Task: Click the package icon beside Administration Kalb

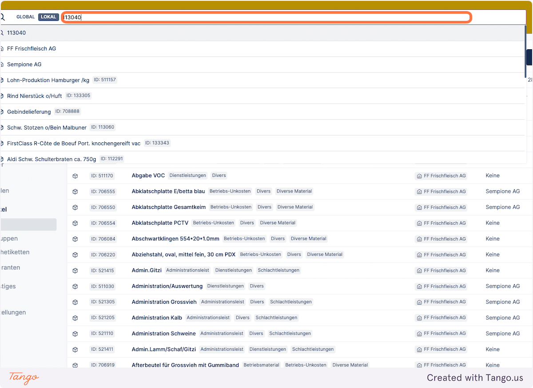Action: pyautogui.click(x=75, y=318)
